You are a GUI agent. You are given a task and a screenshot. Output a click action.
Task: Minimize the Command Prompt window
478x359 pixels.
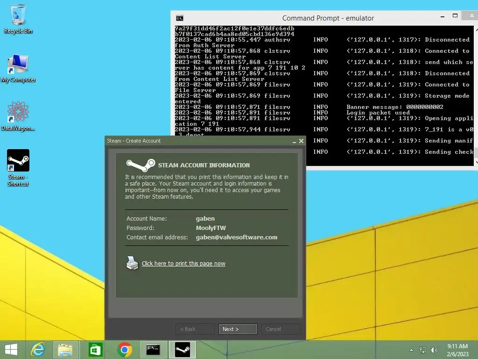[443, 16]
